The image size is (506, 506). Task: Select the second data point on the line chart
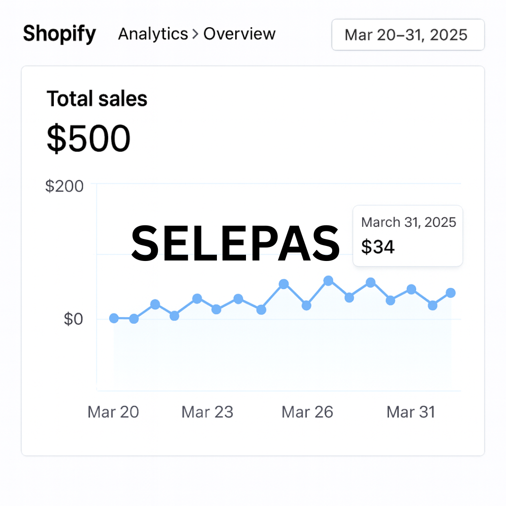tap(134, 319)
